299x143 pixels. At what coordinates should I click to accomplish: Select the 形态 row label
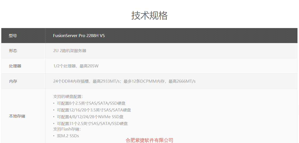13,51
